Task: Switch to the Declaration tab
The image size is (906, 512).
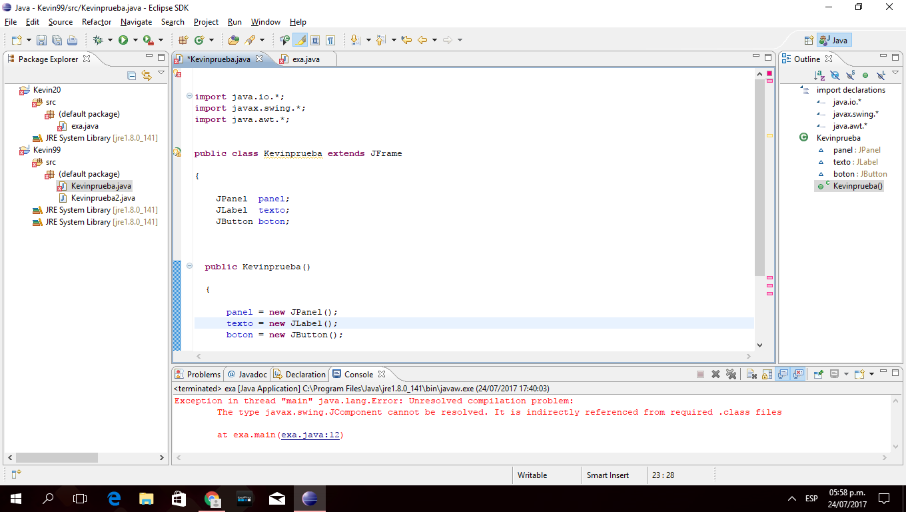Action: pyautogui.click(x=300, y=374)
